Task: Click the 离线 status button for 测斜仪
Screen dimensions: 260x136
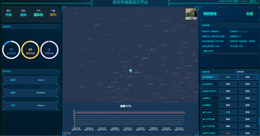Action: 228,98
